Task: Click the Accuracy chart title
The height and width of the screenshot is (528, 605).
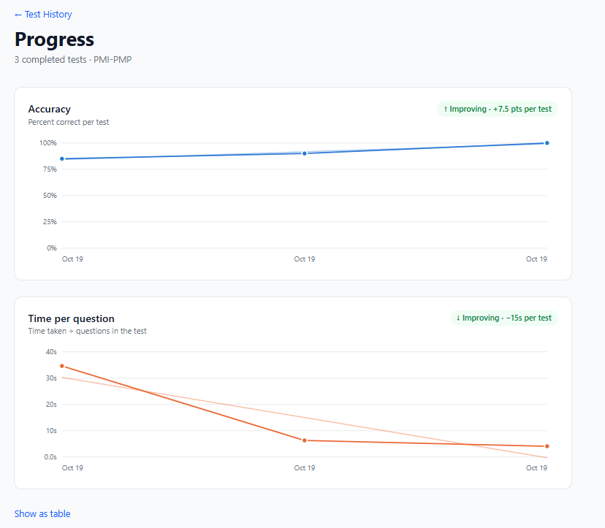Action: (50, 109)
